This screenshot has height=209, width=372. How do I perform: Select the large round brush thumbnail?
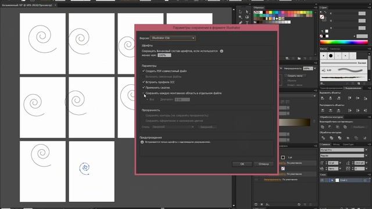click(x=331, y=56)
